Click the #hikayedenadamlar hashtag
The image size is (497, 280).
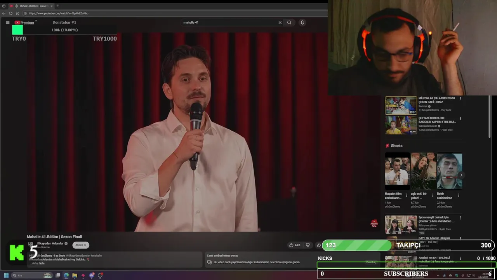pyautogui.click(x=78, y=255)
